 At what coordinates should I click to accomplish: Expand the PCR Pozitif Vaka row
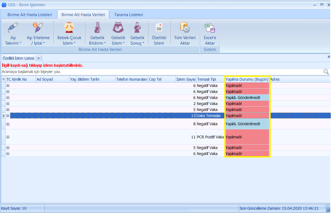pyautogui.click(x=8, y=137)
